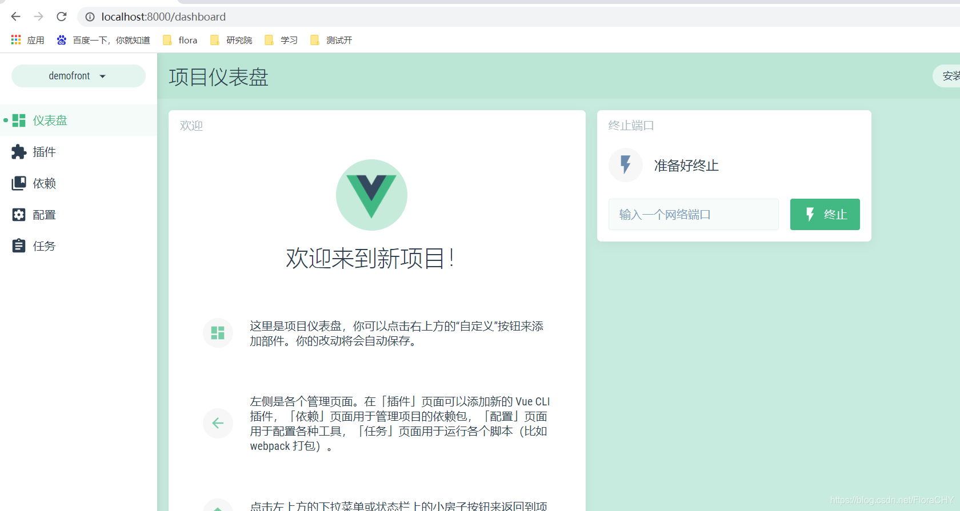This screenshot has width=960, height=511.
Task: Select the 仪表盘 dashboard sidebar item
Action: [x=78, y=120]
